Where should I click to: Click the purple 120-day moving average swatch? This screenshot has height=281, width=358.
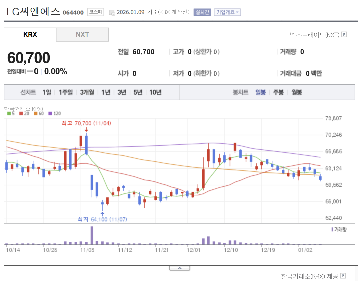pos(50,113)
